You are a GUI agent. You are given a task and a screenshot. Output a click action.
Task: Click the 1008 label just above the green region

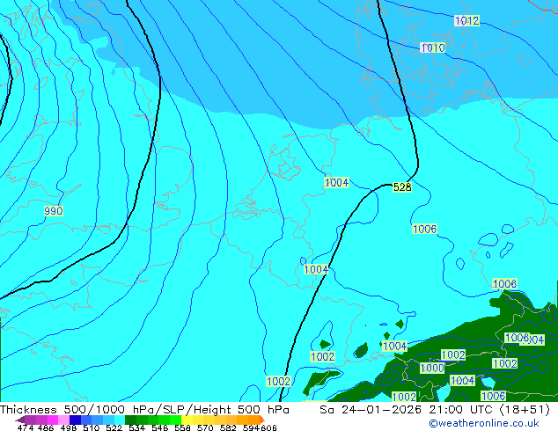click(x=504, y=284)
